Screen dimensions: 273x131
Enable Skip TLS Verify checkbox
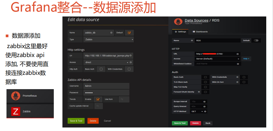point(205,87)
